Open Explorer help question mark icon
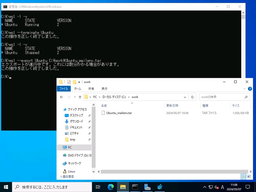The width and height of the screenshot is (256, 192). (250, 89)
